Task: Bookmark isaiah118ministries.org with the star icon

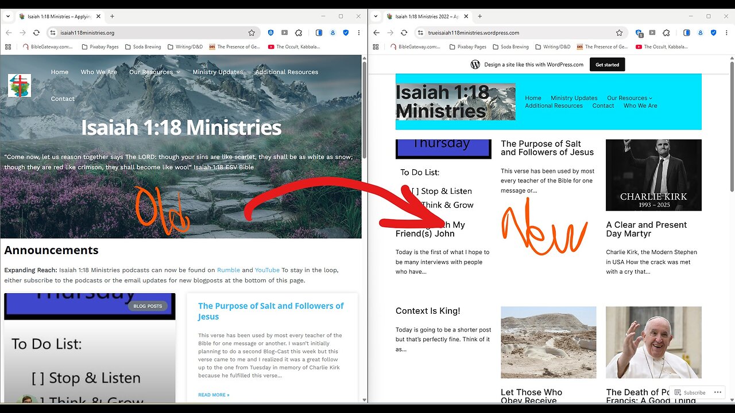Action: click(x=252, y=33)
